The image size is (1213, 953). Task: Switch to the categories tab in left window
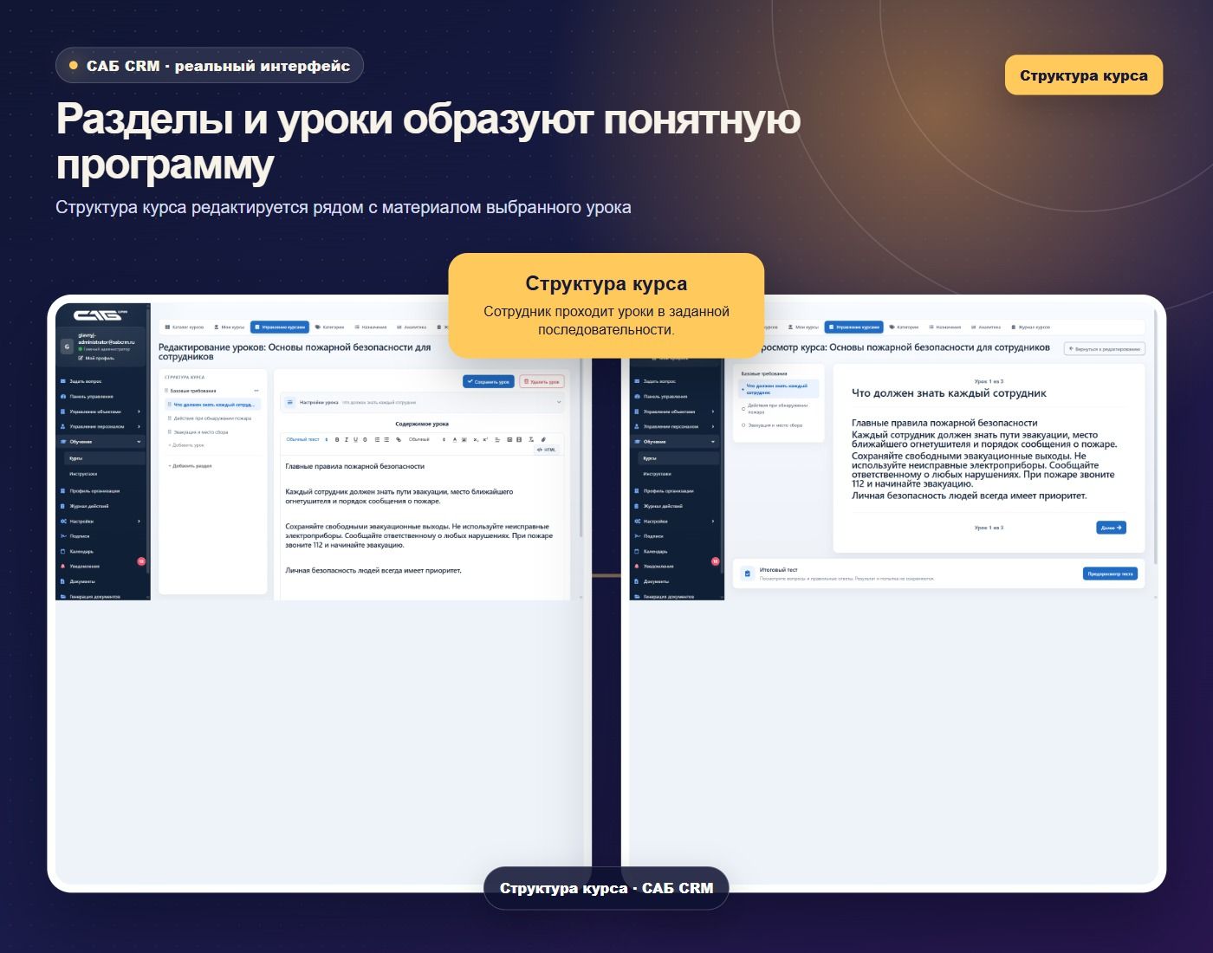(329, 327)
